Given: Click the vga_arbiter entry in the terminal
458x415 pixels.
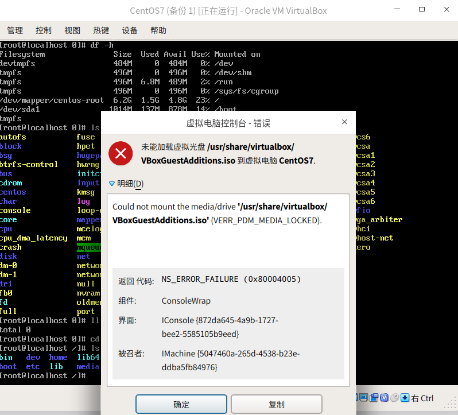Looking at the screenshot, I should point(379,220).
